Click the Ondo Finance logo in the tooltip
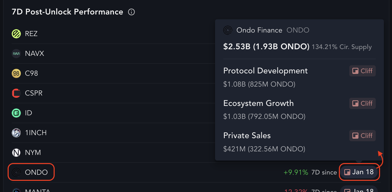 [x=228, y=30]
